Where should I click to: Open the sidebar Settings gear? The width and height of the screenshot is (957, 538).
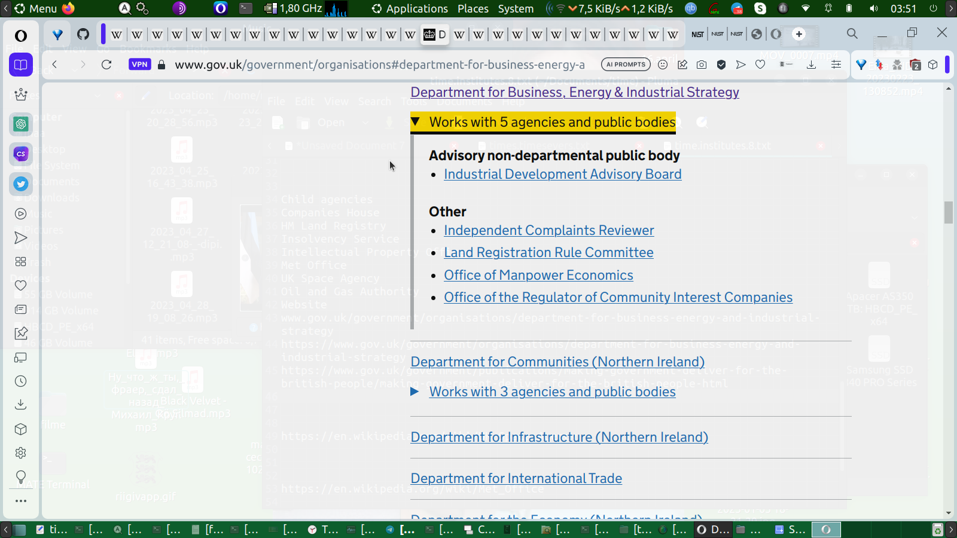(21, 453)
